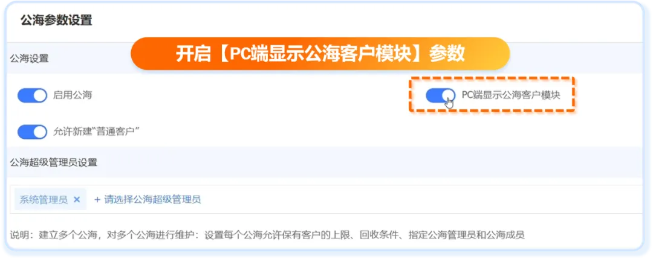
Task: Click the PC端显示公海客户模块 label text
Action: pyautogui.click(x=511, y=95)
